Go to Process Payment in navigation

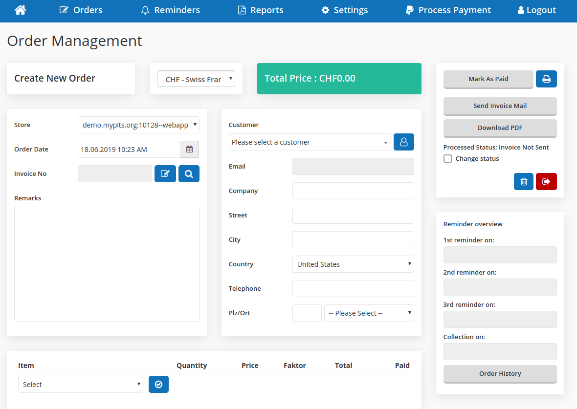tap(448, 10)
